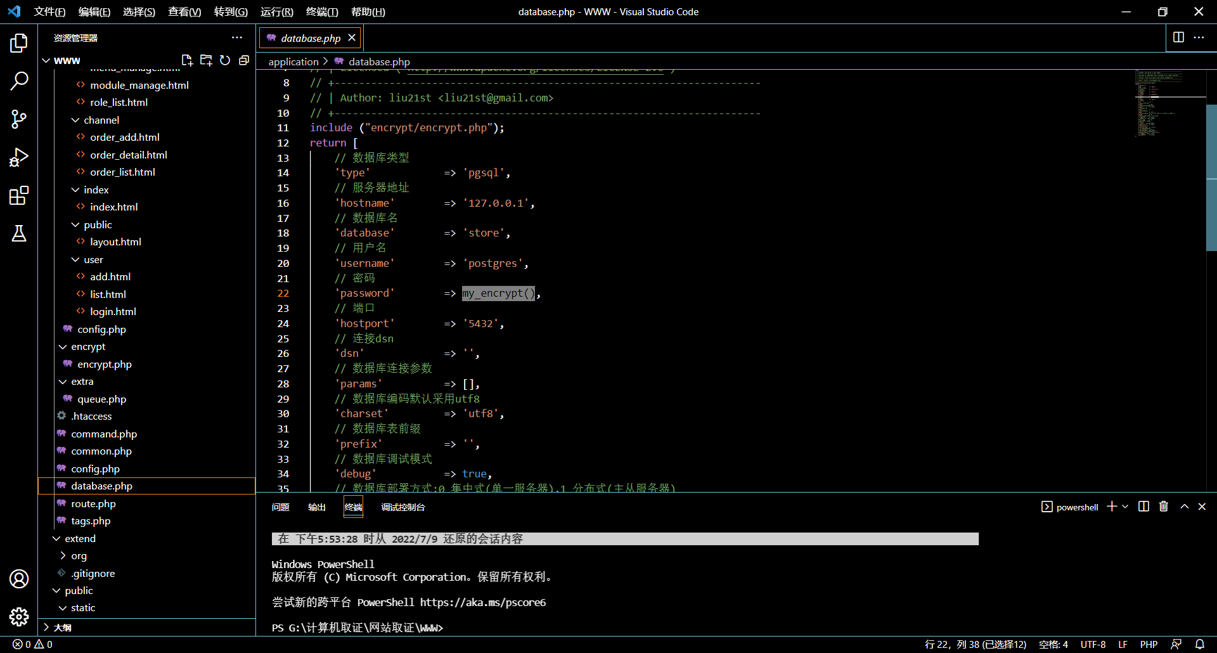
Task: Close the database.php editor tab
Action: (x=352, y=38)
